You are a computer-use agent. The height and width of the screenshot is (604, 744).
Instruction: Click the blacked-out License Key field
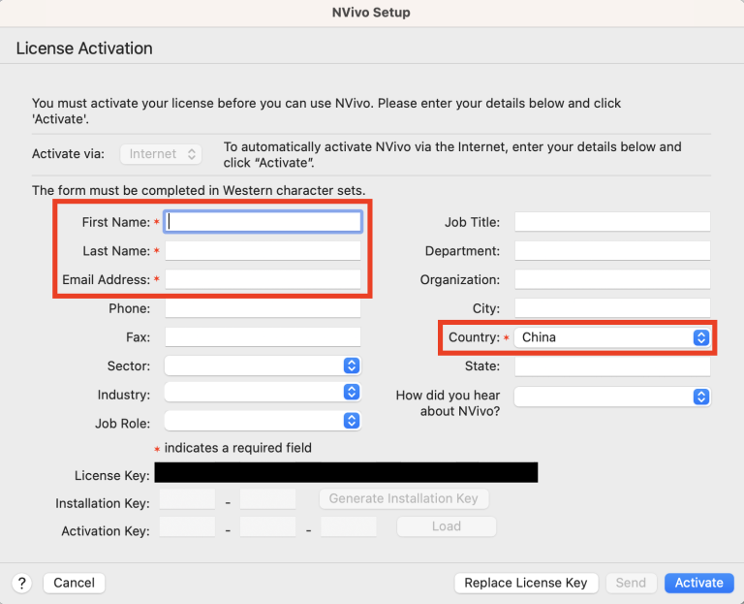pyautogui.click(x=346, y=473)
